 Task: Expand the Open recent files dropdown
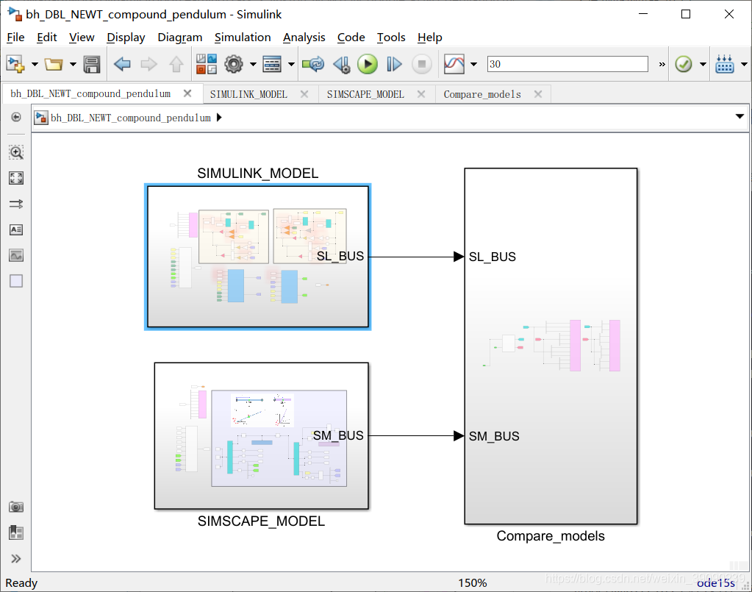73,64
